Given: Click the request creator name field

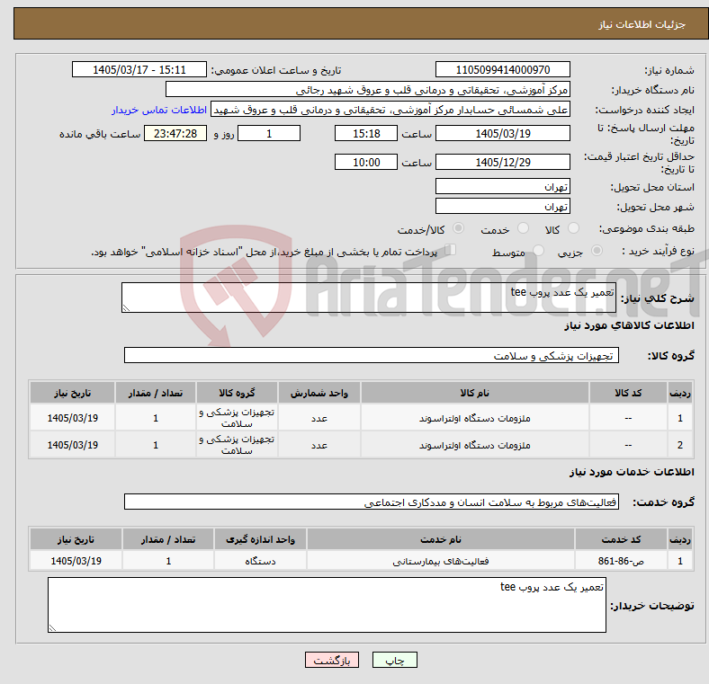Looking at the screenshot, I should [390, 110].
